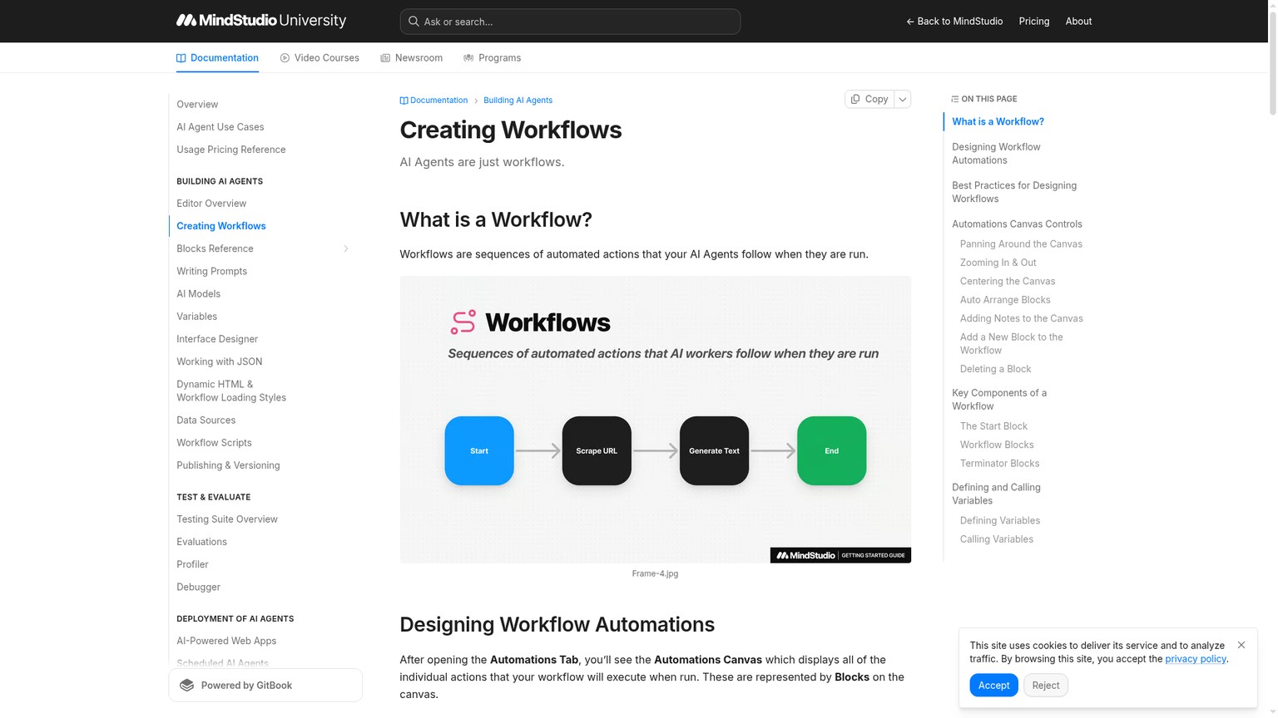The height and width of the screenshot is (718, 1278).
Task: Open the Evaluations page
Action: 201,542
